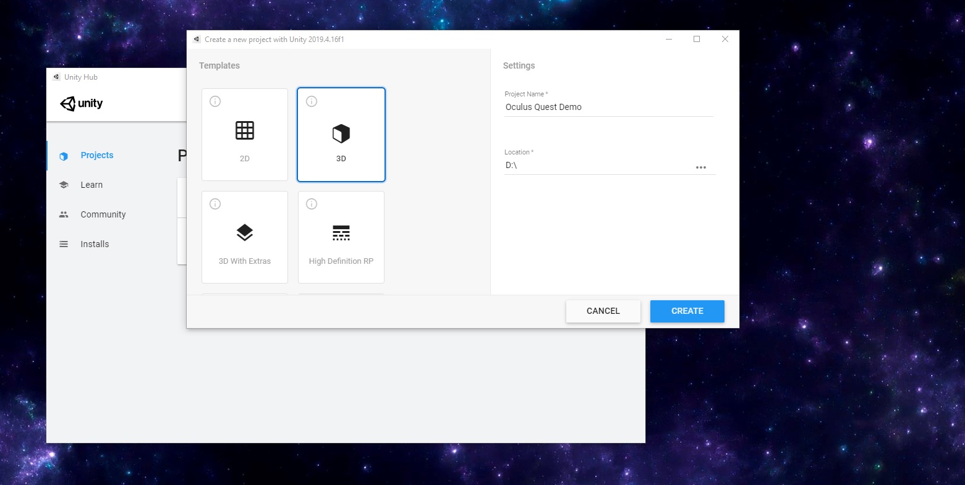
Task: Create the Oculus Quest Demo project
Action: click(687, 311)
